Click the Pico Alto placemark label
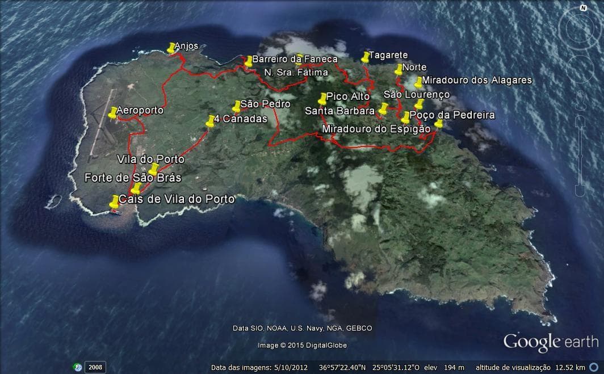Image resolution: width=604 pixels, height=374 pixels. [348, 96]
